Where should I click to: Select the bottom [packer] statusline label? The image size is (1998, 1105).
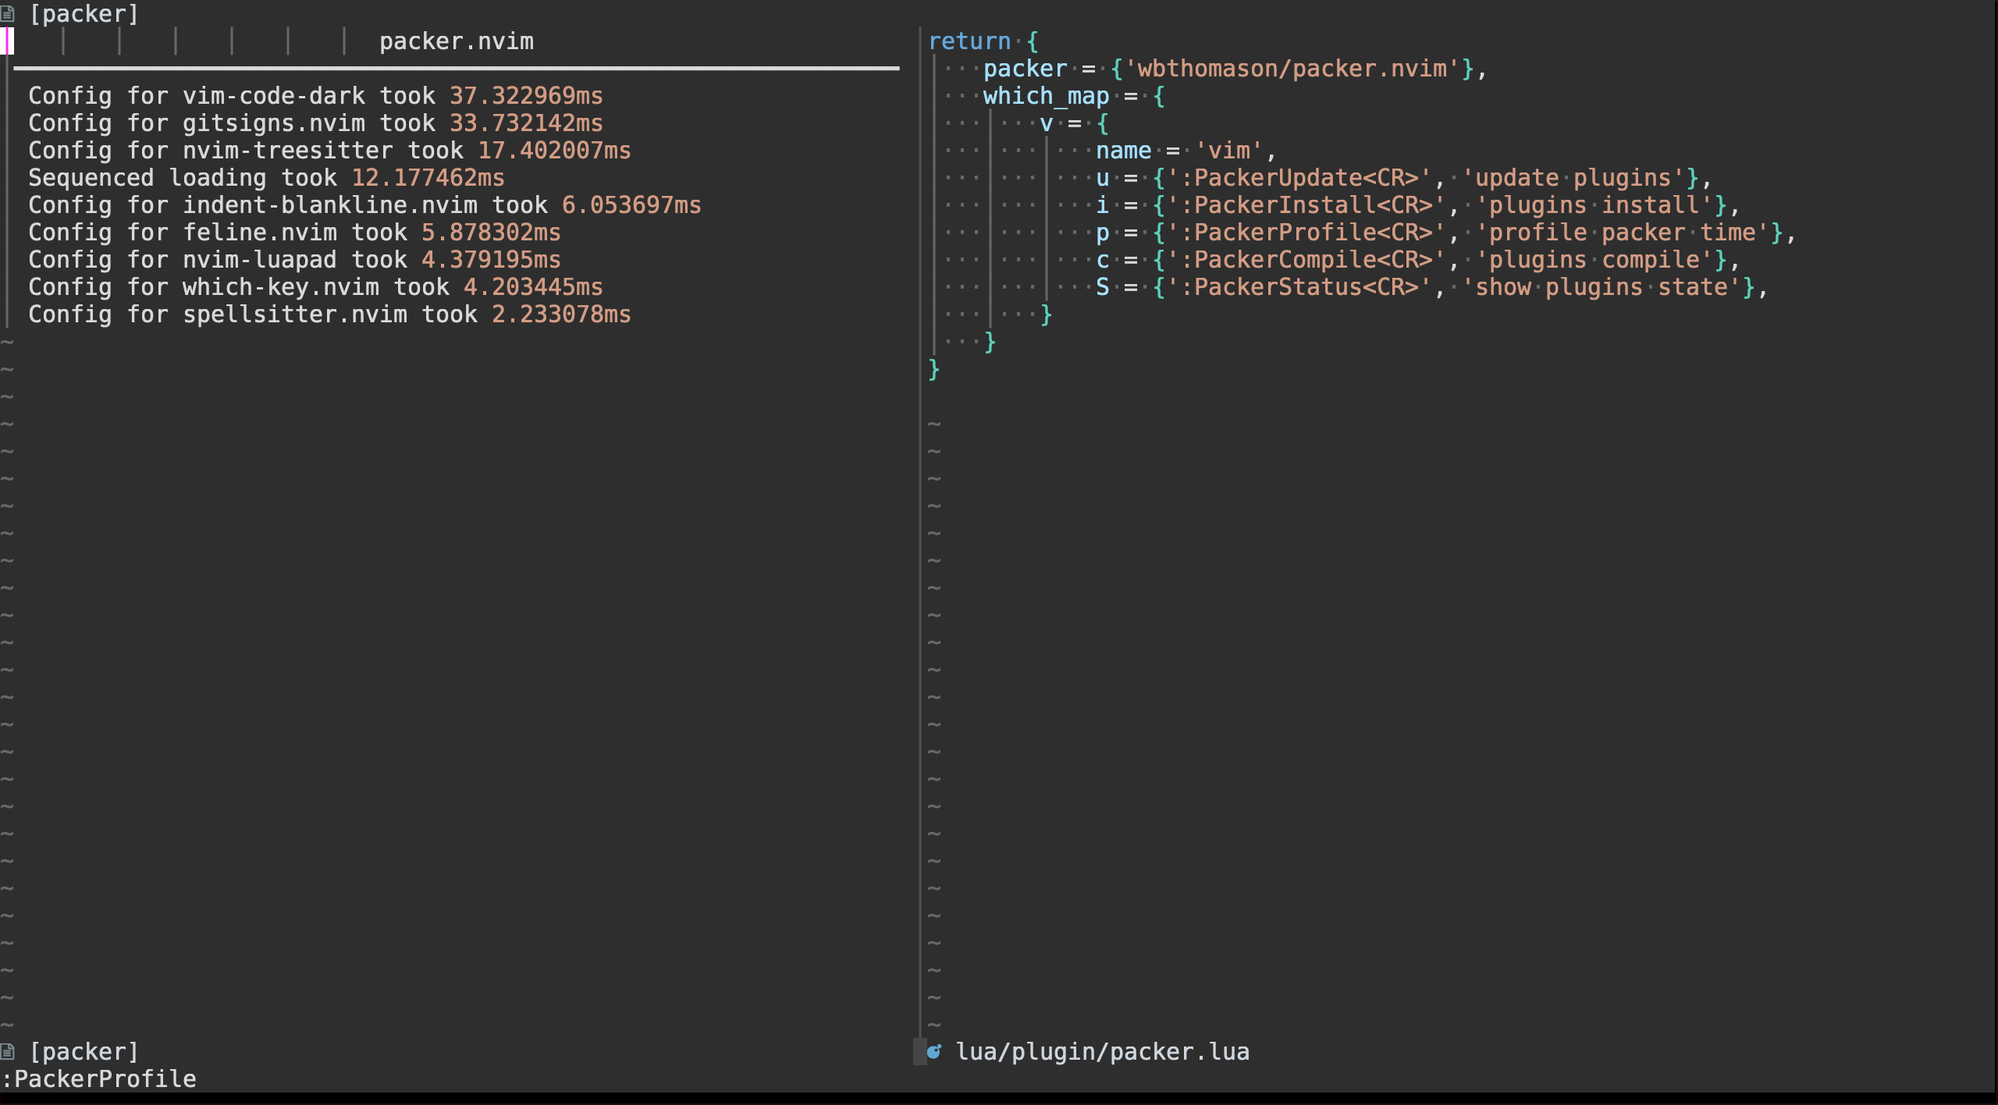tap(84, 1052)
